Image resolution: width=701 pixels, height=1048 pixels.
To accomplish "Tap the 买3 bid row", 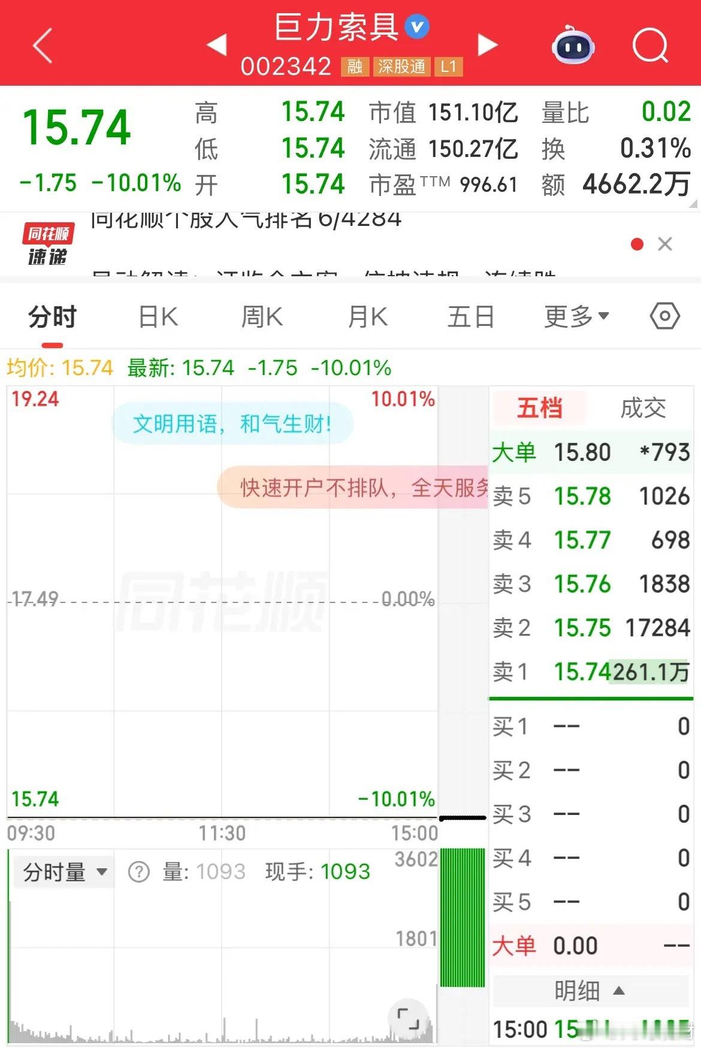I will 591,814.
